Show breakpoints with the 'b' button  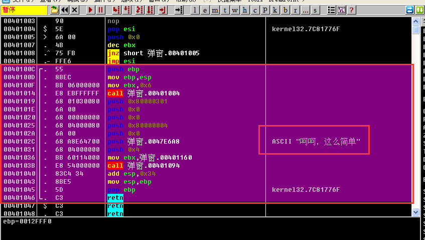click(285, 10)
